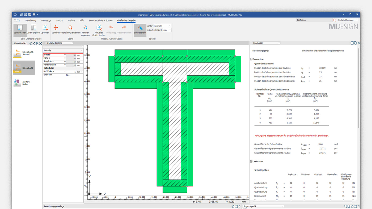This screenshot has height=209, width=372.
Task: Open the Werkzeuge menu
Action: (46, 20)
